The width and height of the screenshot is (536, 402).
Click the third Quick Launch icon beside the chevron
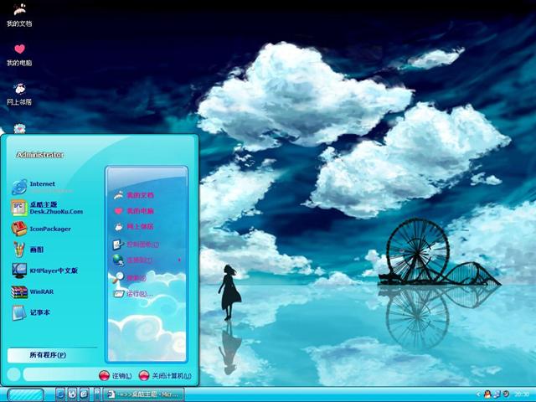click(x=85, y=394)
